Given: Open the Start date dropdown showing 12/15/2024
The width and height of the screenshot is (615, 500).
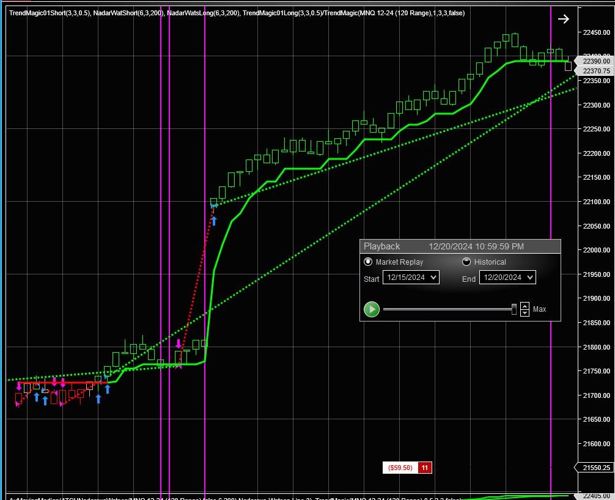Looking at the screenshot, I should coord(411,278).
